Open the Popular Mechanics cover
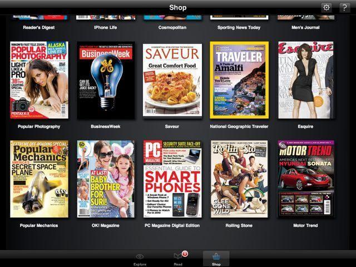Image resolution: width=356 pixels, height=267 pixels. click(39, 179)
